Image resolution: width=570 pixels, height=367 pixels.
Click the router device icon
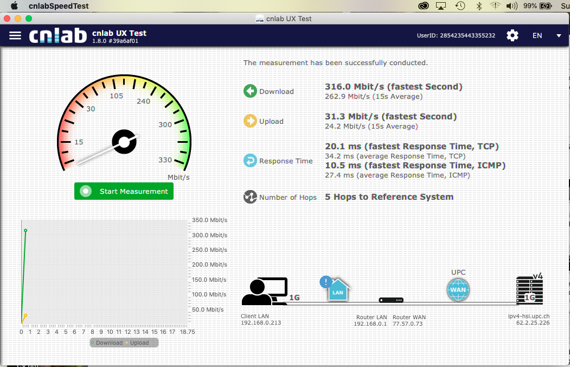391,300
